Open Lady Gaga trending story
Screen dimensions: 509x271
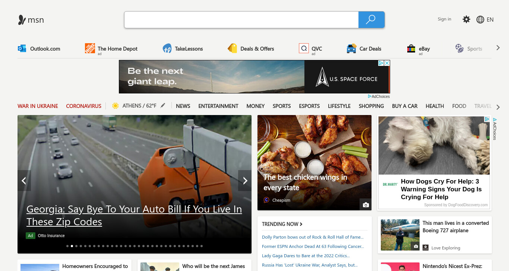(306, 256)
